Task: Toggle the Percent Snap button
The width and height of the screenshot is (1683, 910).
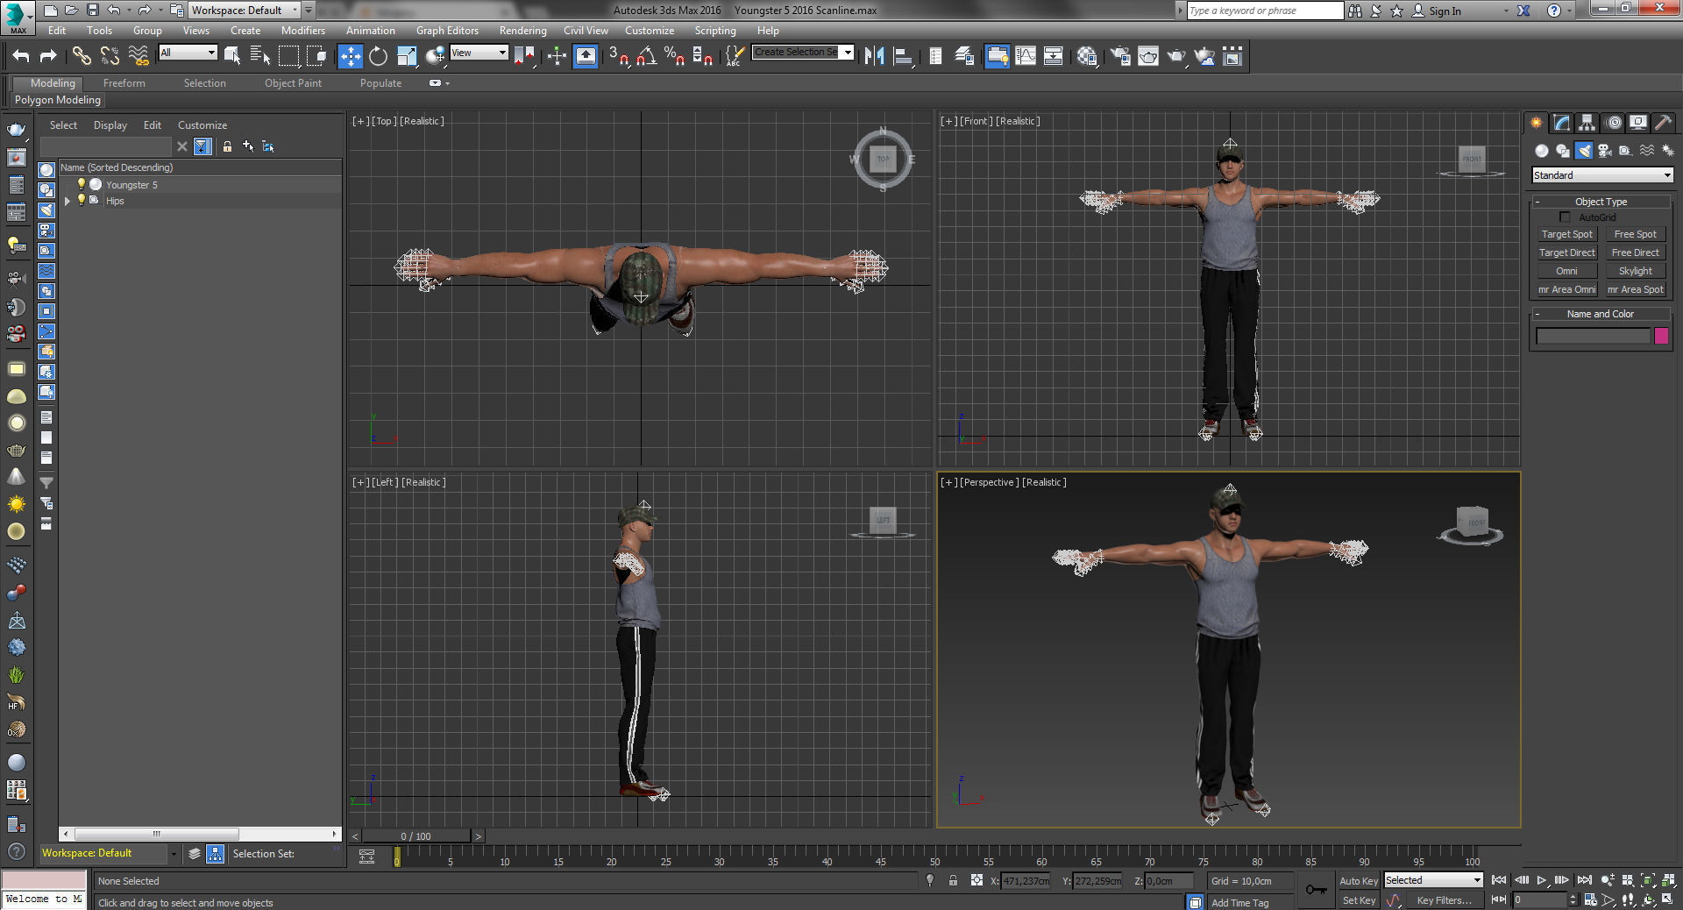Action: tap(674, 56)
